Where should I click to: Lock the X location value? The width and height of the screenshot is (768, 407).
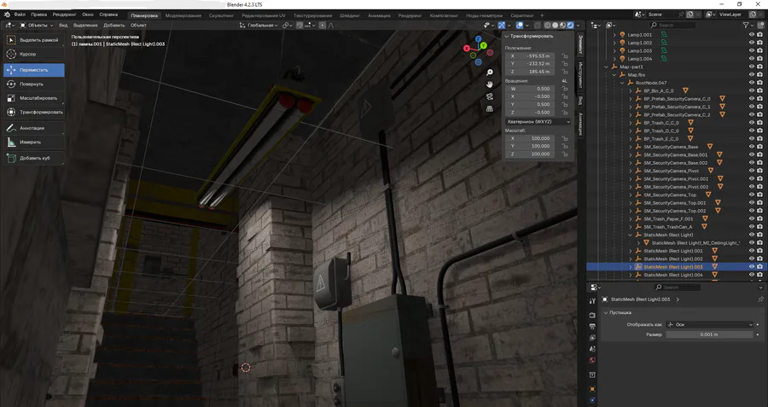(x=565, y=55)
